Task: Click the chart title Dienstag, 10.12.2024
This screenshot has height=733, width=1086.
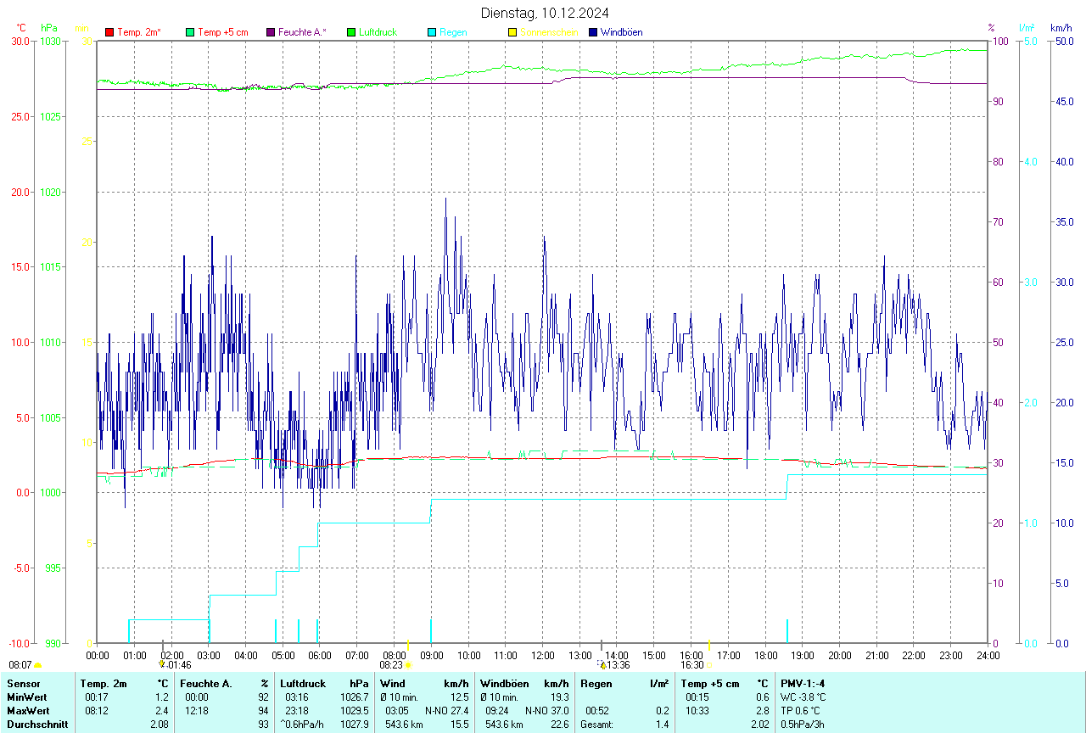Action: coord(544,13)
